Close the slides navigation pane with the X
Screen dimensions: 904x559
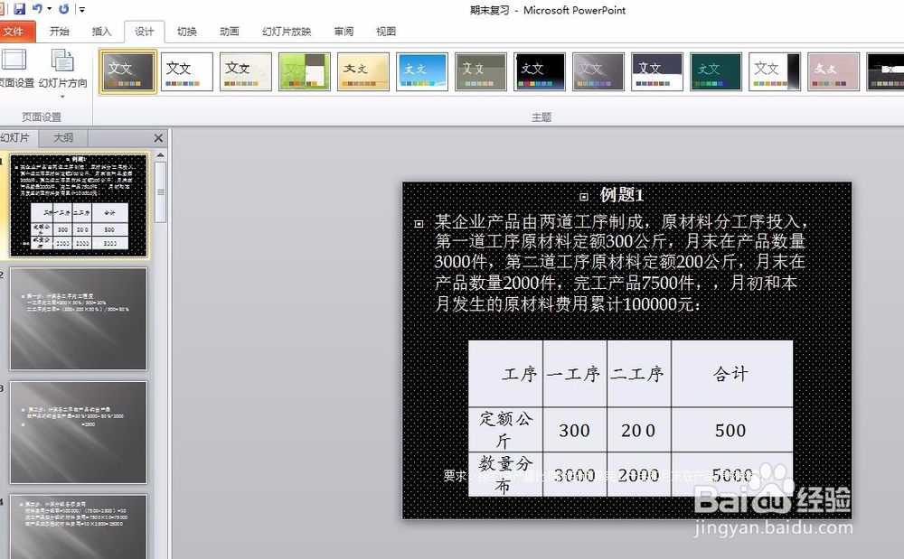158,137
